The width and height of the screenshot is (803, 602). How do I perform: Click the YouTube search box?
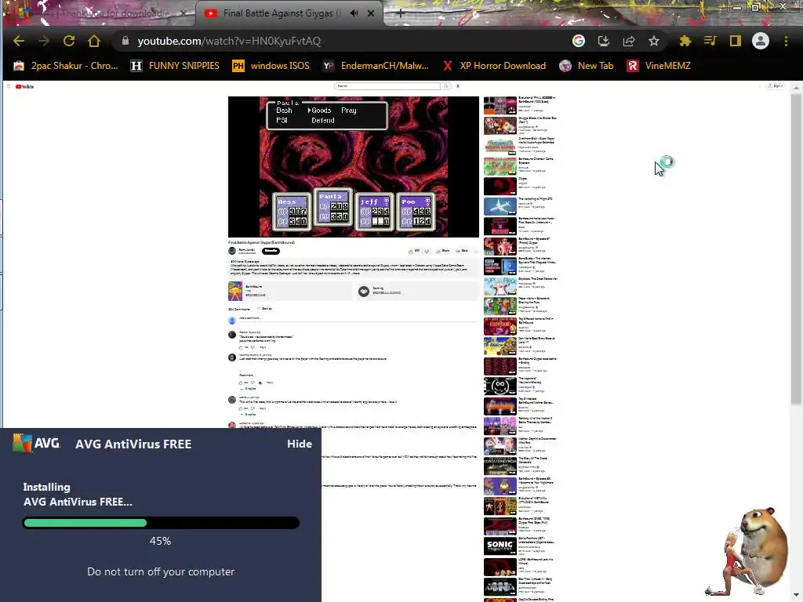[387, 86]
